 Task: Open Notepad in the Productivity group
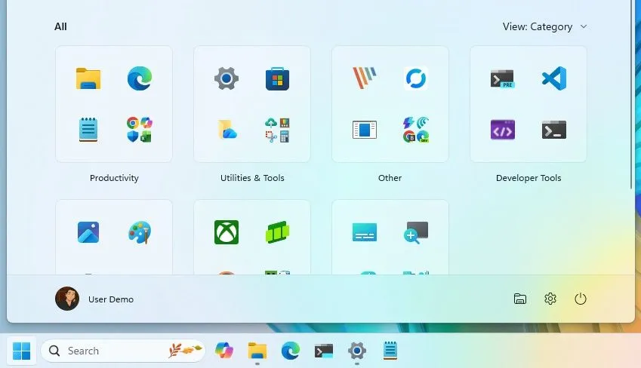(x=88, y=130)
